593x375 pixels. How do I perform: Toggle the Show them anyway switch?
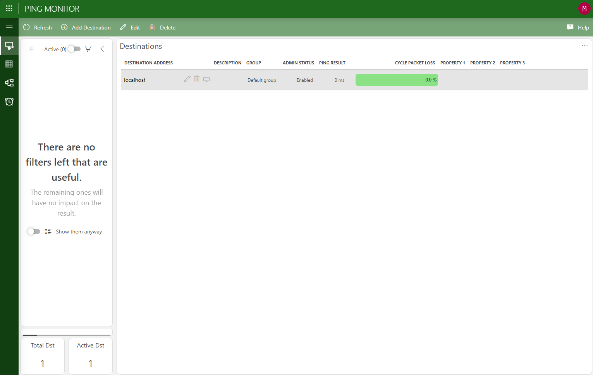click(x=34, y=232)
